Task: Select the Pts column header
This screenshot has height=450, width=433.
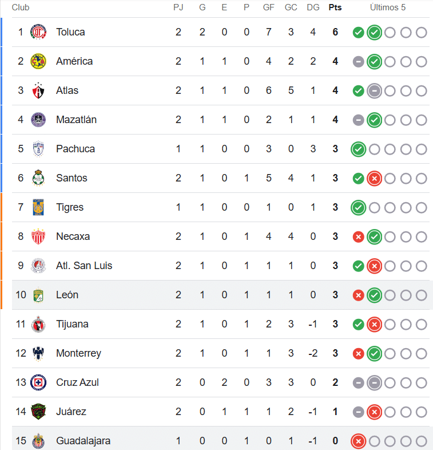Action: coord(335,7)
